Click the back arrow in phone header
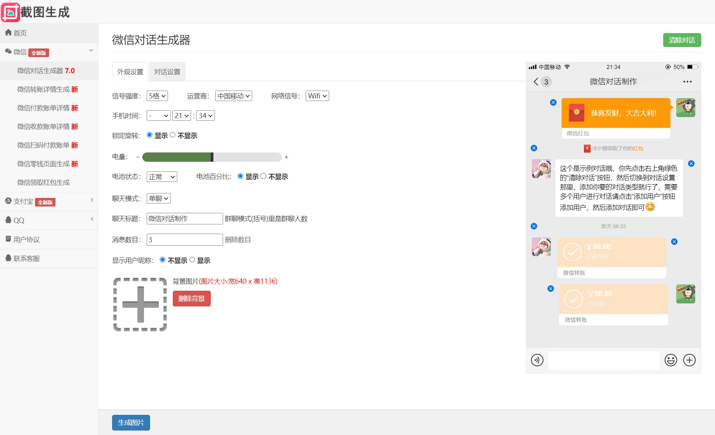The width and height of the screenshot is (715, 435). [536, 82]
